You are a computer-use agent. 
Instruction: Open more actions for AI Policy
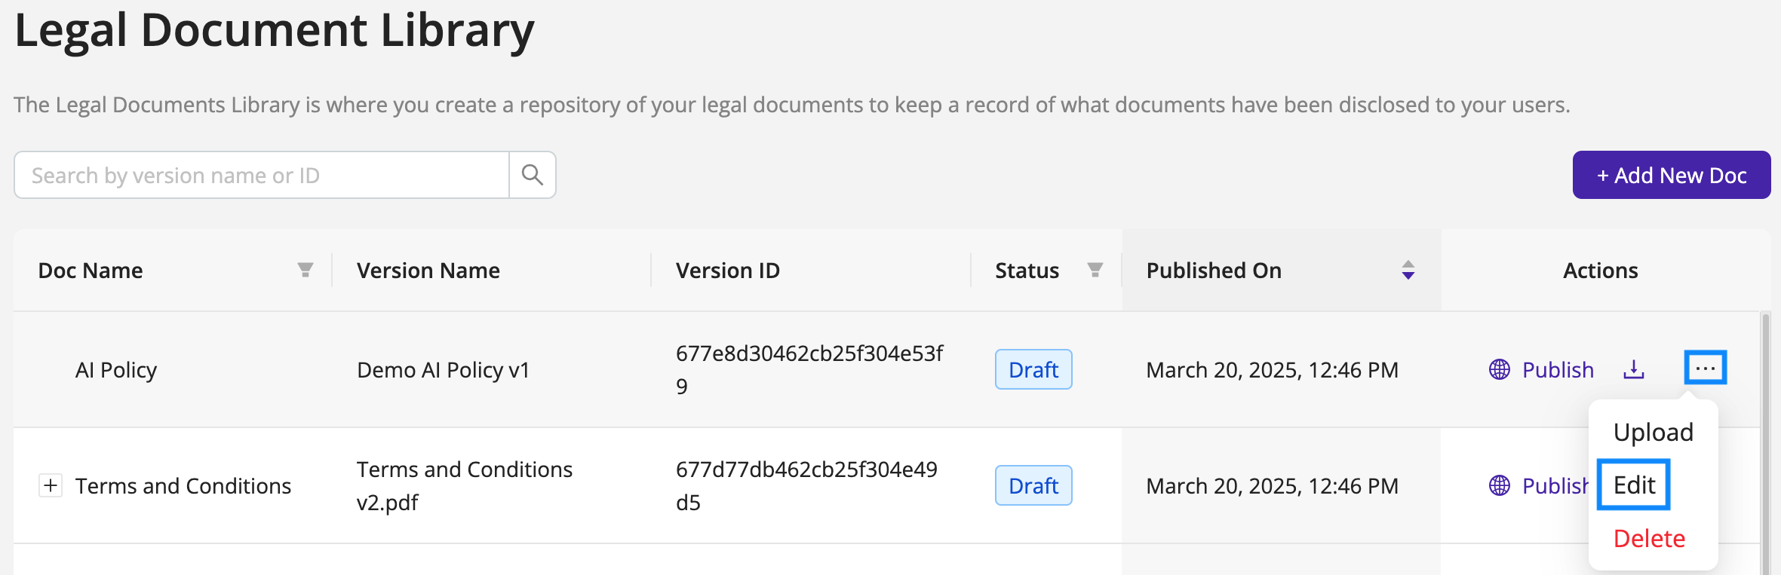click(x=1706, y=368)
